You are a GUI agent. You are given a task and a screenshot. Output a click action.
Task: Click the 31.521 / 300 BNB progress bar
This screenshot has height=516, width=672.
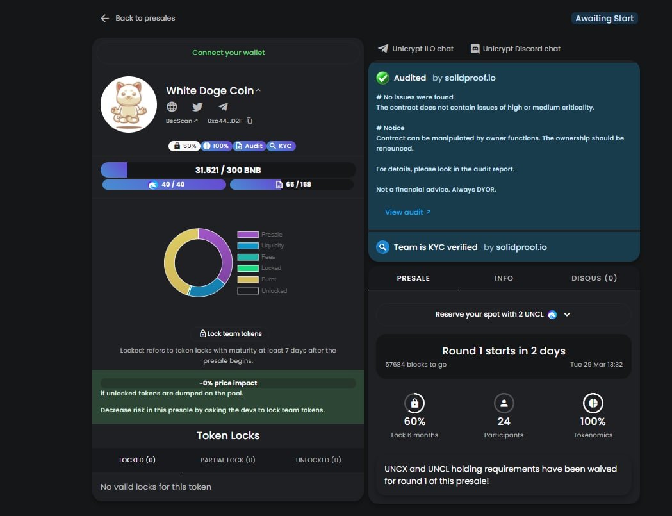click(228, 170)
